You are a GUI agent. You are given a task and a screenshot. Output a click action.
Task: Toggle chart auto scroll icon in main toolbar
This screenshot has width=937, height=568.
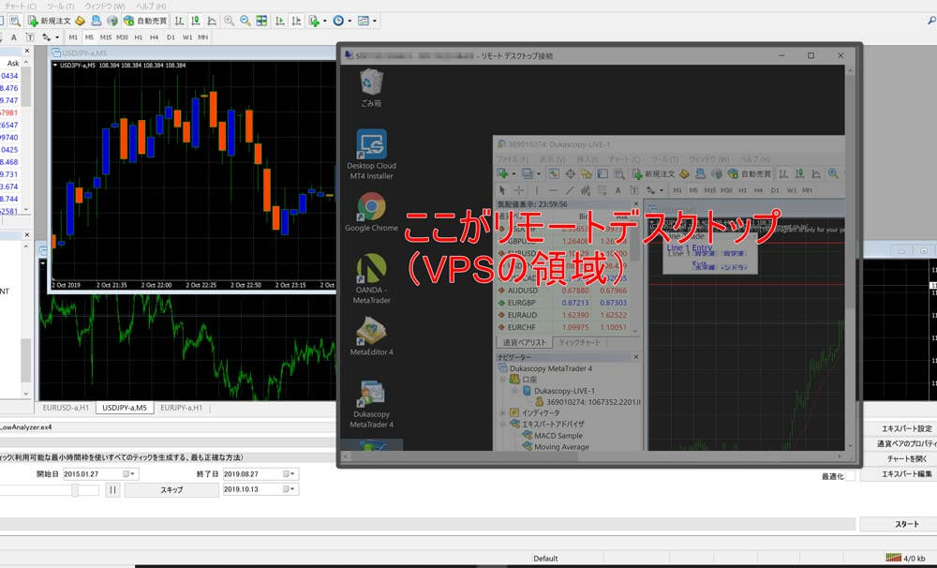(x=279, y=21)
